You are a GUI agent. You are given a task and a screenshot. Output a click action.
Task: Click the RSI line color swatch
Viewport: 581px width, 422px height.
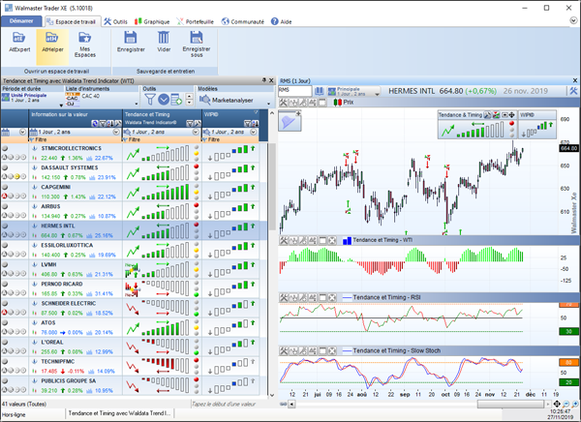tap(348, 297)
